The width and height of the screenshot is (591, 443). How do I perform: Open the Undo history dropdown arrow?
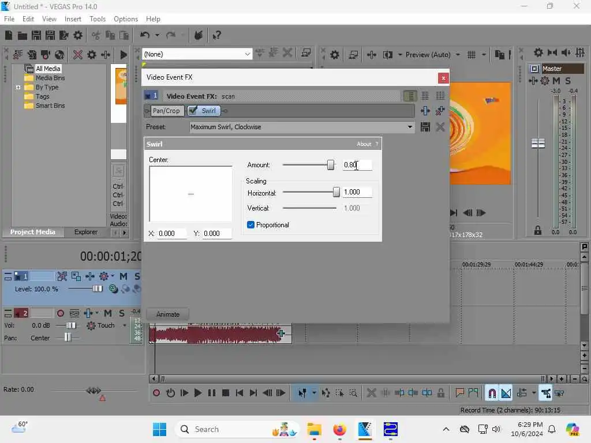pyautogui.click(x=157, y=35)
